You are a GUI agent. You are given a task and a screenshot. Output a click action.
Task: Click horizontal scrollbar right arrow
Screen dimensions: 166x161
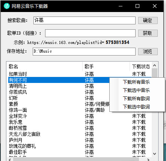[148, 159]
